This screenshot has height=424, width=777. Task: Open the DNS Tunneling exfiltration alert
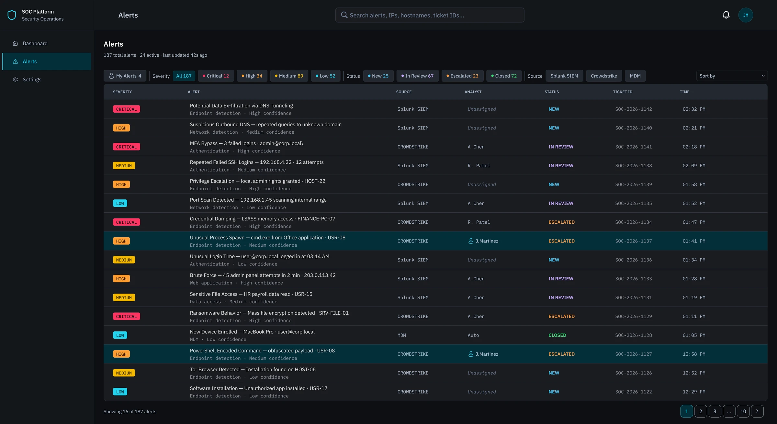coord(435,109)
